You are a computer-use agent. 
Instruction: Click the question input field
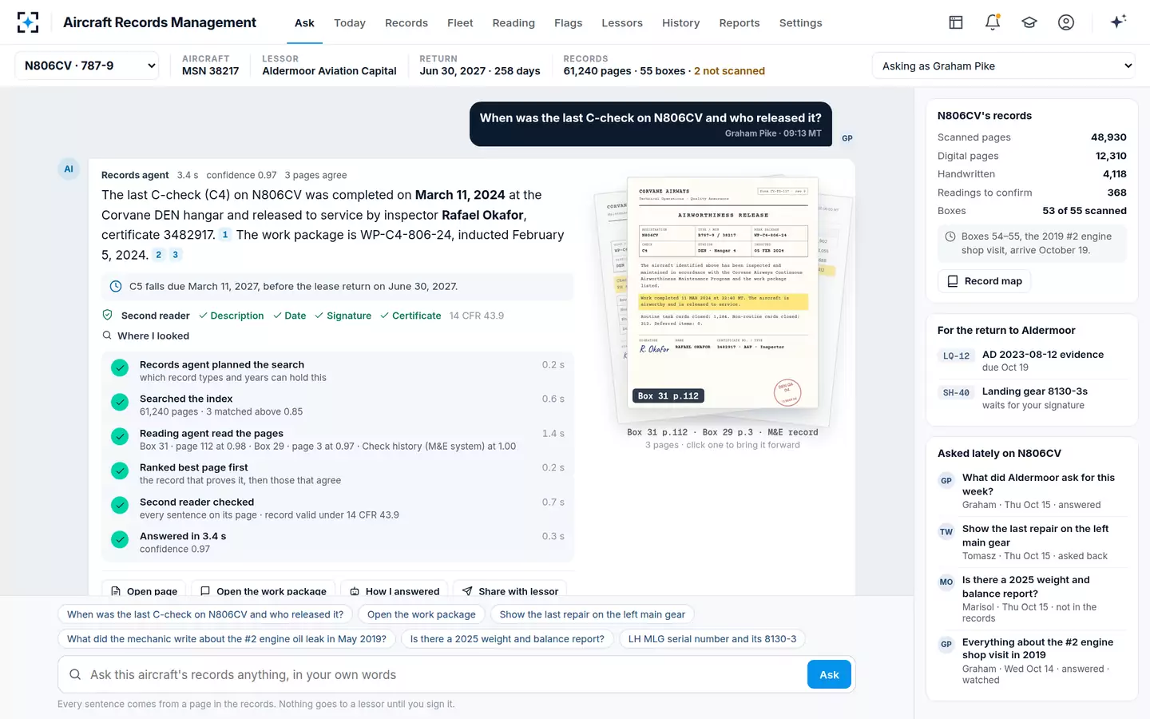pyautogui.click(x=446, y=675)
